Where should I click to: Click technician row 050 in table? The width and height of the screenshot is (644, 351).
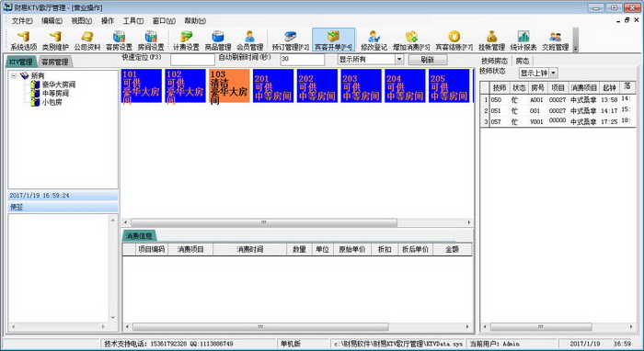558,99
